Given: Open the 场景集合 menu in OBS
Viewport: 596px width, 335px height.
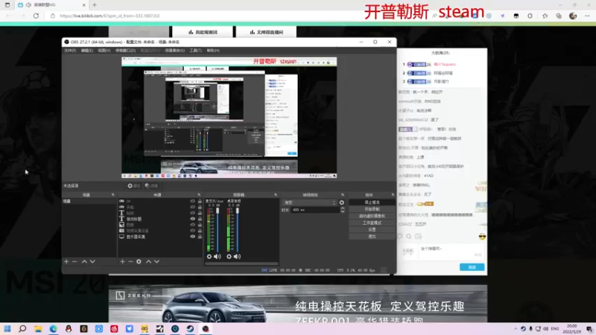Looking at the screenshot, I should pyautogui.click(x=175, y=50).
